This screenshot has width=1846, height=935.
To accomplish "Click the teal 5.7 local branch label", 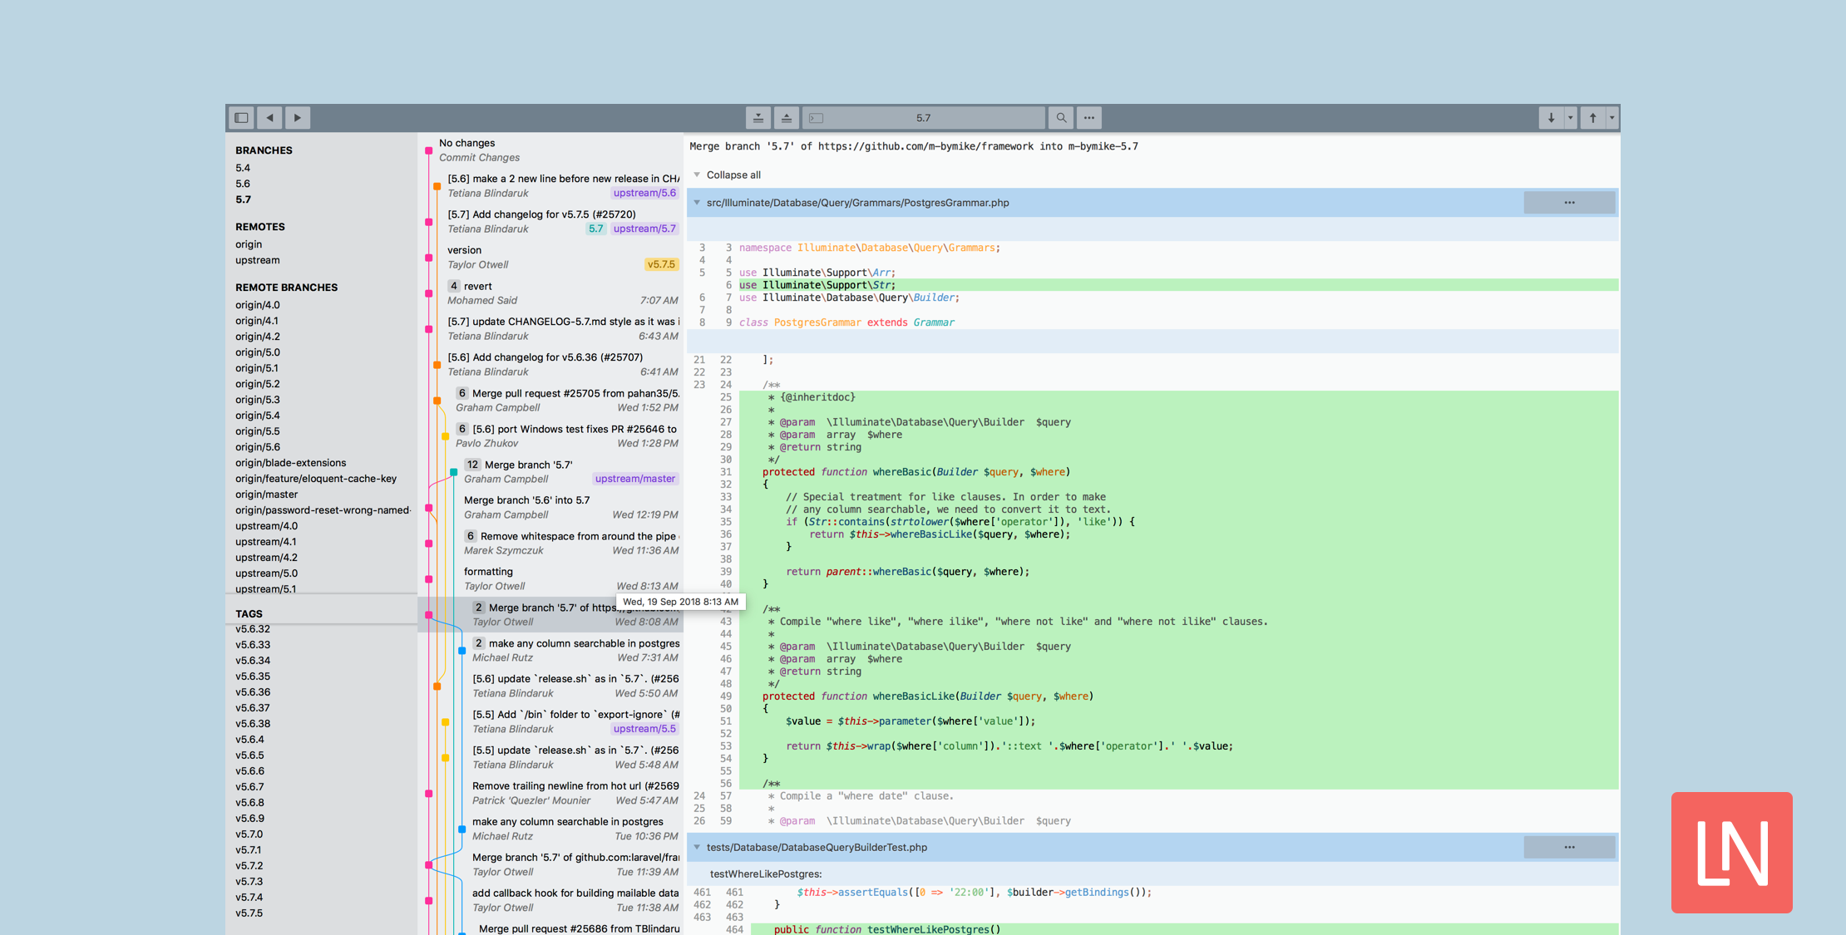I will 595,229.
